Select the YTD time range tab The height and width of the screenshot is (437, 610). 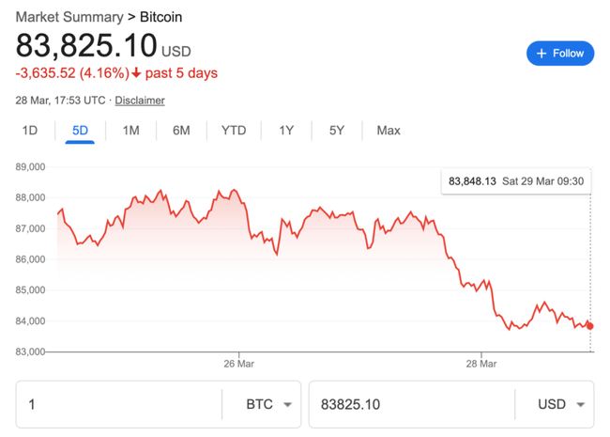[234, 131]
